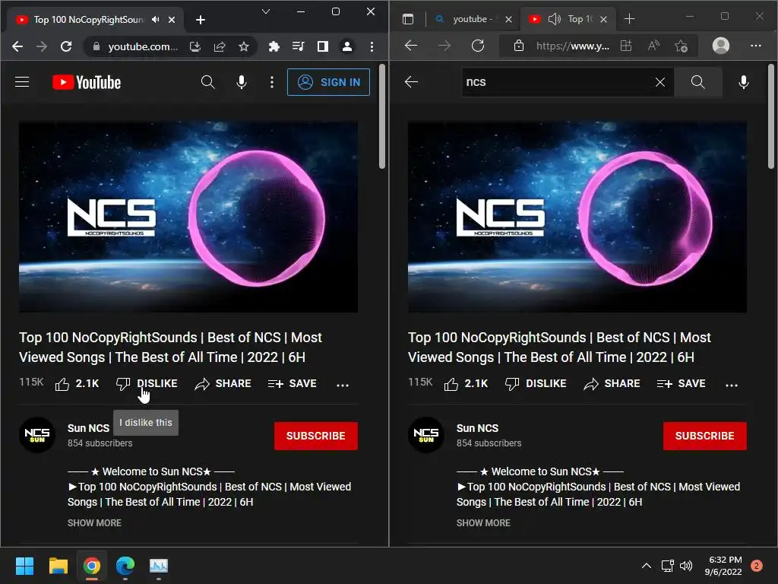The width and height of the screenshot is (778, 584).
Task: Like the video in Edge window
Action: click(x=466, y=383)
